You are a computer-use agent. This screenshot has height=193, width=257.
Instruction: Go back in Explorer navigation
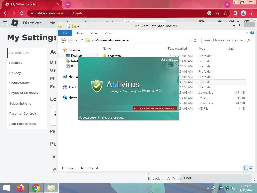tap(63, 40)
